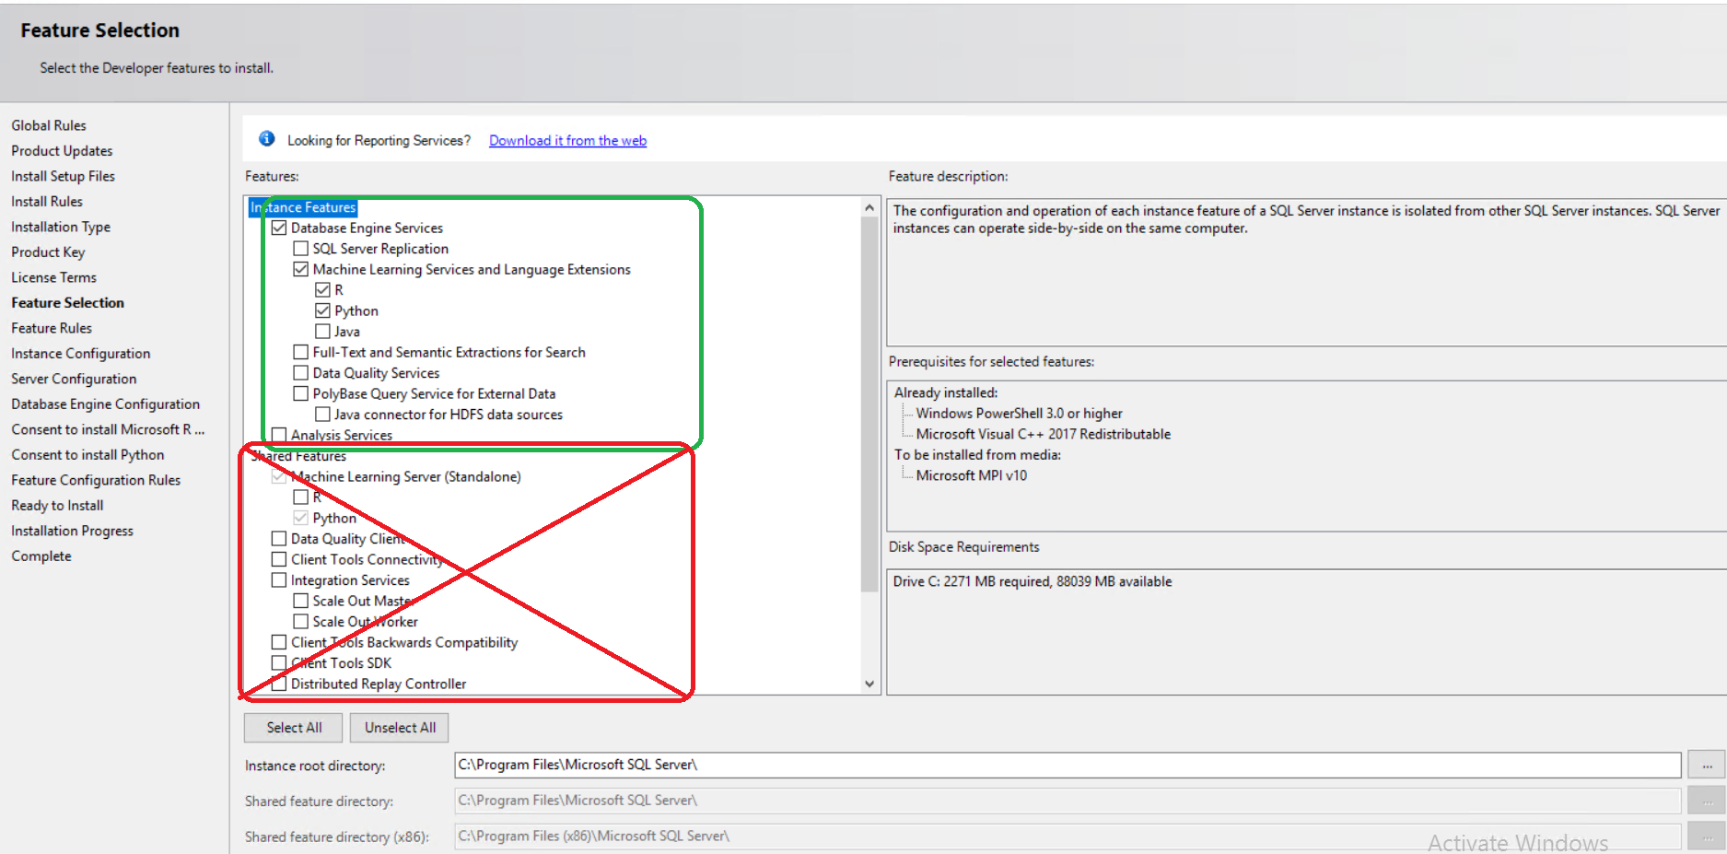Check the Data Quality Client option
Viewport: 1727px width, 854px height.
pos(279,539)
